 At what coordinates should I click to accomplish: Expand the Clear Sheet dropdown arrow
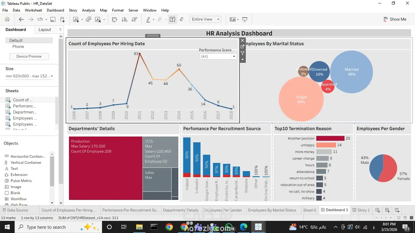click(x=104, y=20)
